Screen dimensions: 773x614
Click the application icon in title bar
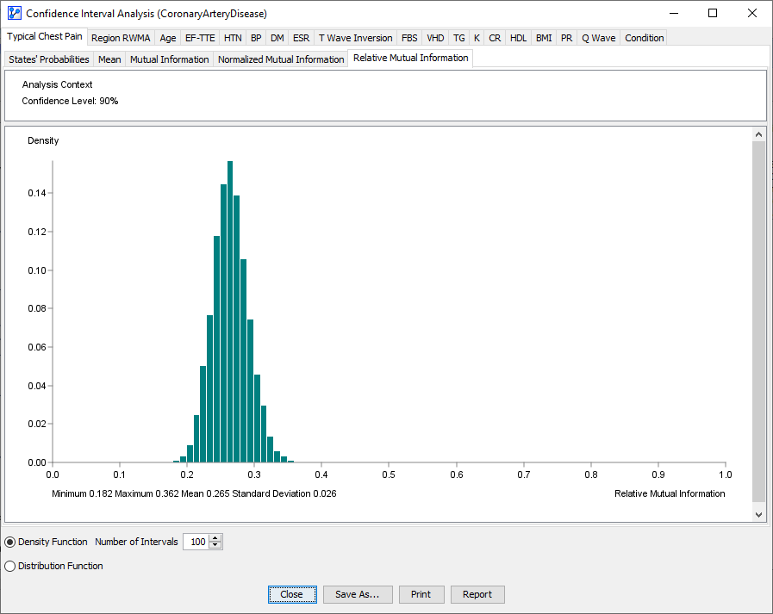[14, 14]
